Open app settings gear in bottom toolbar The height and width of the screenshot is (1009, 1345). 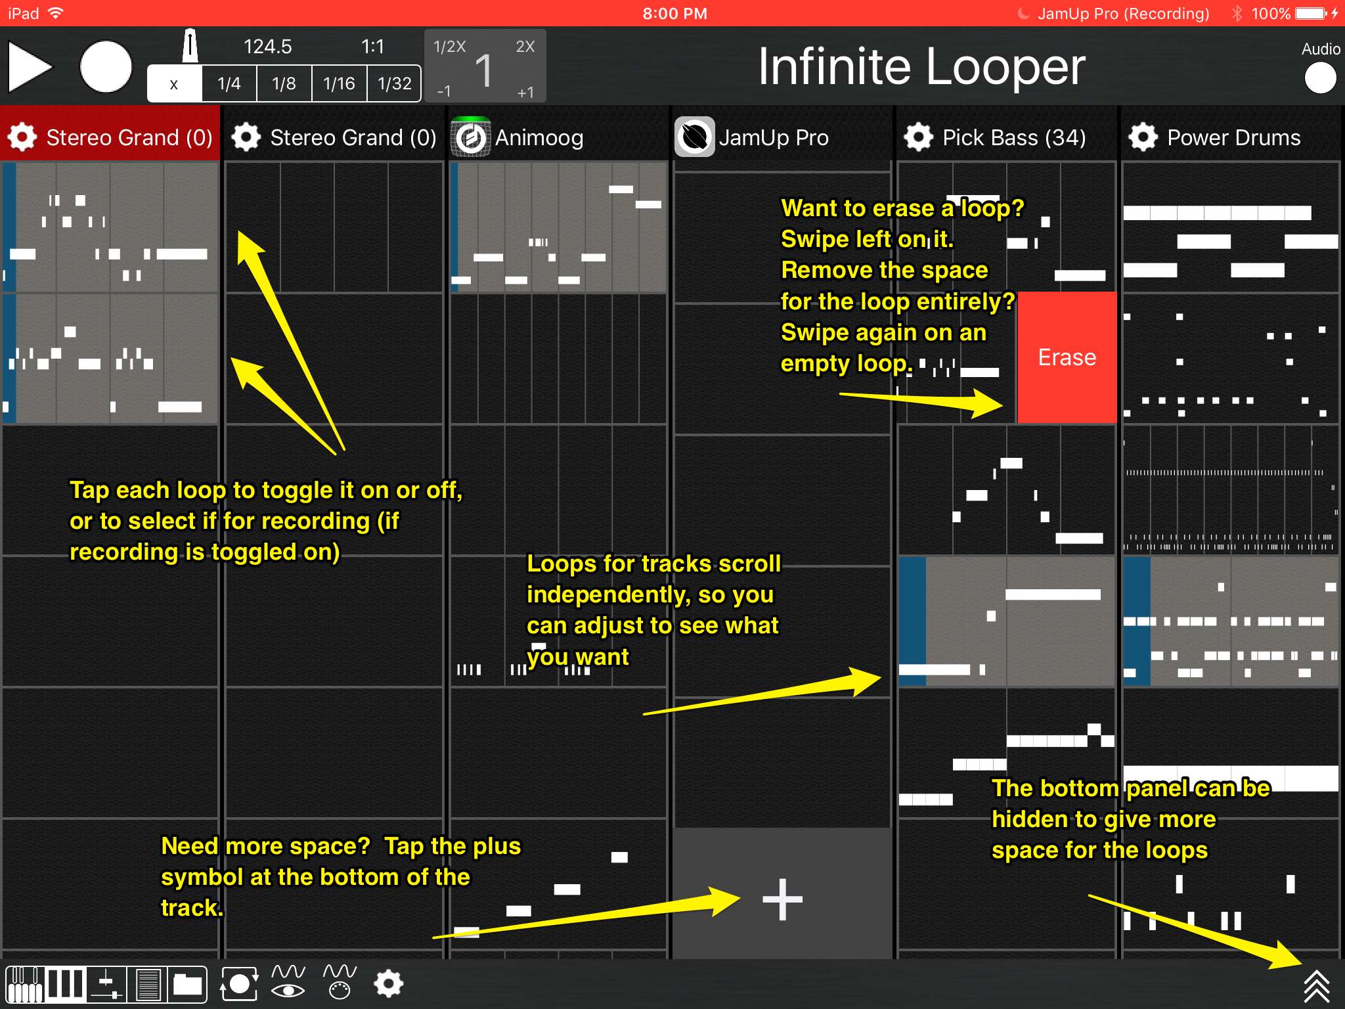click(x=389, y=984)
